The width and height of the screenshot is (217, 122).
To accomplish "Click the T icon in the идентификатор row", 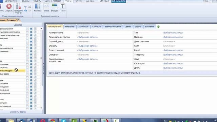I will (x=27, y=35).
